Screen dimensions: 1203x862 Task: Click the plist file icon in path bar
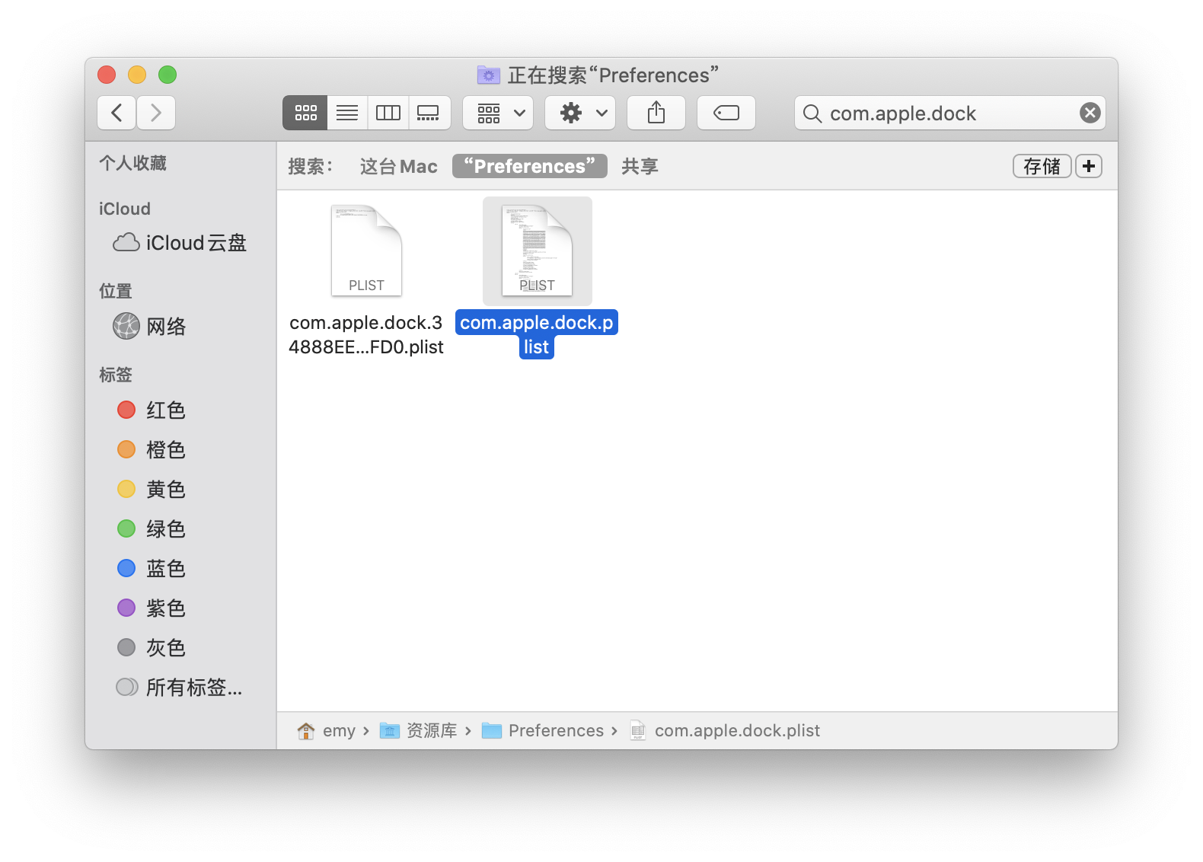(x=638, y=731)
